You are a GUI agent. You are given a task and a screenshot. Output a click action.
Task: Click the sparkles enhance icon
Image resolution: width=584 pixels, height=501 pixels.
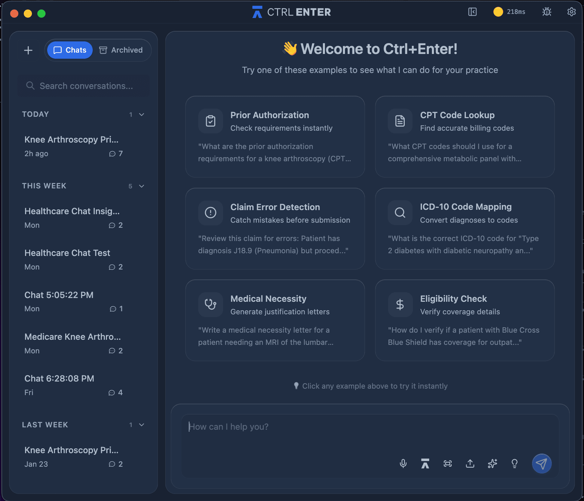click(x=492, y=463)
